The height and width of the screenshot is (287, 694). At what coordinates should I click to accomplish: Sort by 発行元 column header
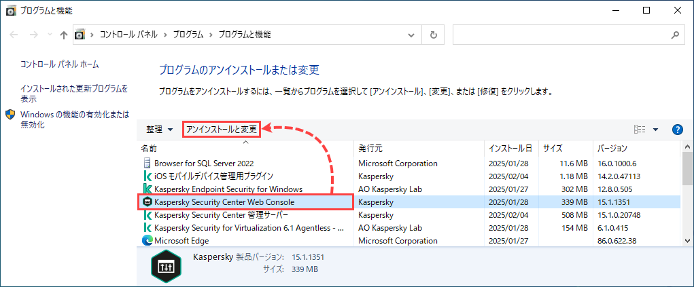pos(419,148)
